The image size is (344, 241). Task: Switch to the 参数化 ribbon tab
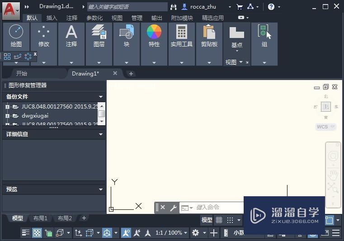[x=94, y=18]
